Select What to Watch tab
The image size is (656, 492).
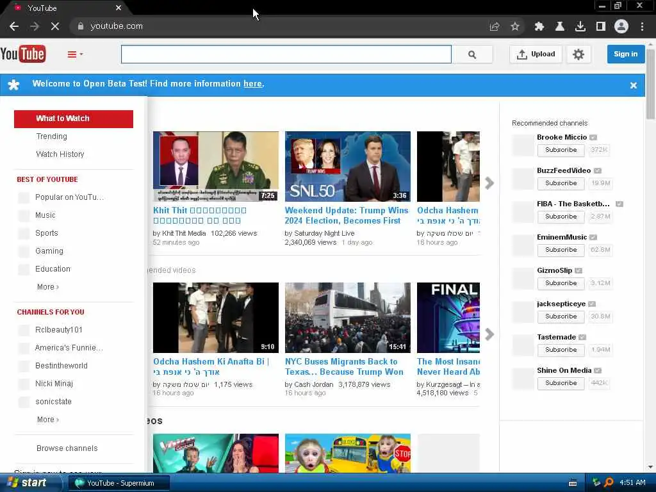click(x=74, y=119)
